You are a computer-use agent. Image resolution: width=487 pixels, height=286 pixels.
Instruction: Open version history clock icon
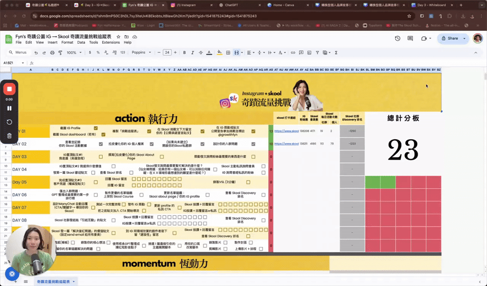(397, 38)
